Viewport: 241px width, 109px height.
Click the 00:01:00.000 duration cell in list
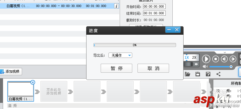96,6
